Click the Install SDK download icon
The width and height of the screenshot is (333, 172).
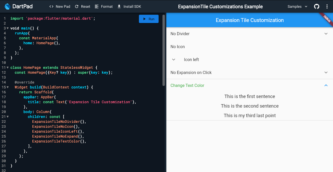coord(119,6)
